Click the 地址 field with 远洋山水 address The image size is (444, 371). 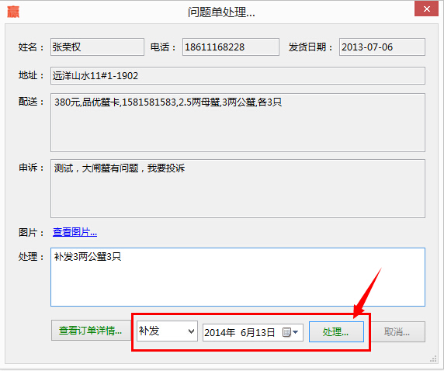[x=238, y=75]
